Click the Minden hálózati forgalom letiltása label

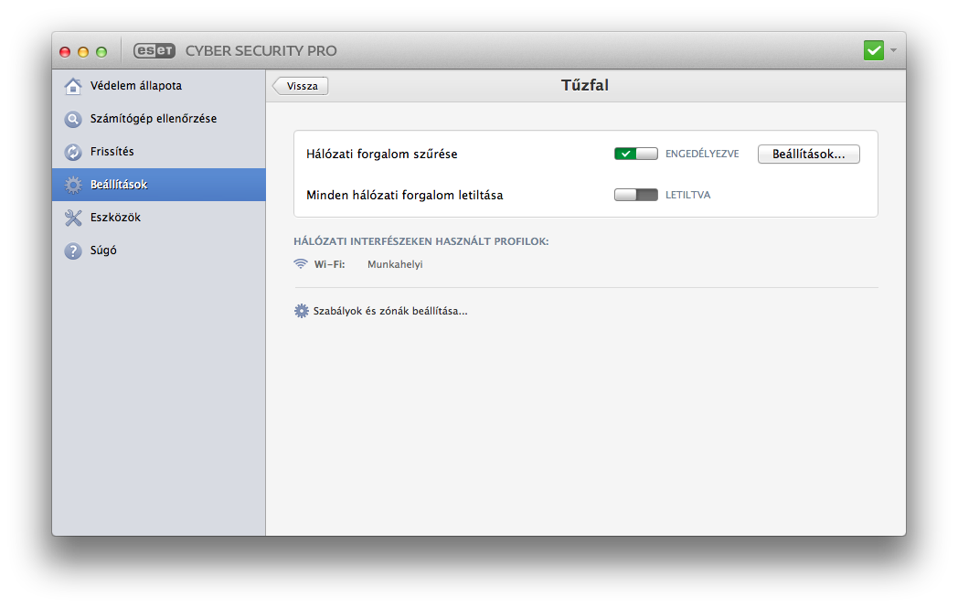[404, 195]
